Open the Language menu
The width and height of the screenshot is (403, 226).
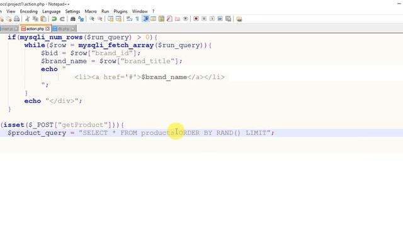[x=52, y=11]
